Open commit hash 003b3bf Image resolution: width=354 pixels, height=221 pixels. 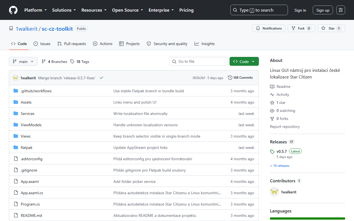click(199, 78)
